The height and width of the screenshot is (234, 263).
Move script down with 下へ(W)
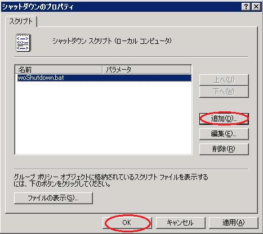click(x=224, y=92)
